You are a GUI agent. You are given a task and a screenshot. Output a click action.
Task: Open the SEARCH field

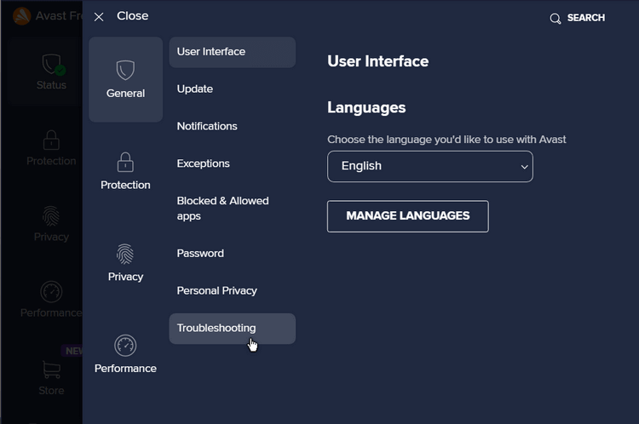(x=578, y=18)
